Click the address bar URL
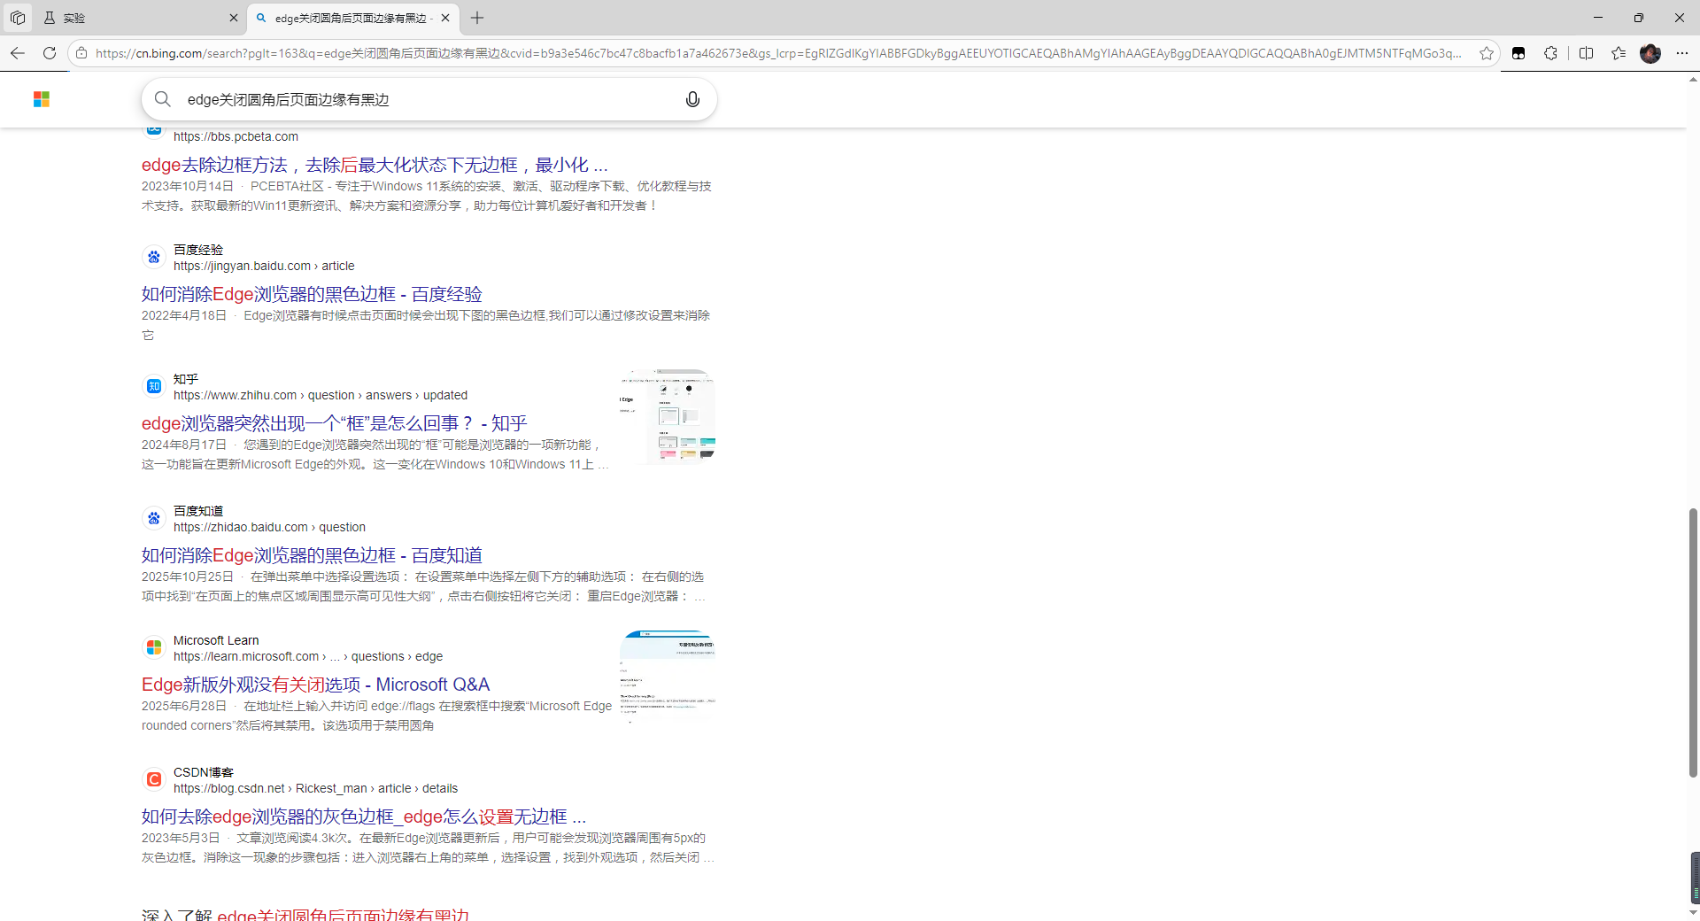Screen dimensions: 1700x921 click(779, 53)
